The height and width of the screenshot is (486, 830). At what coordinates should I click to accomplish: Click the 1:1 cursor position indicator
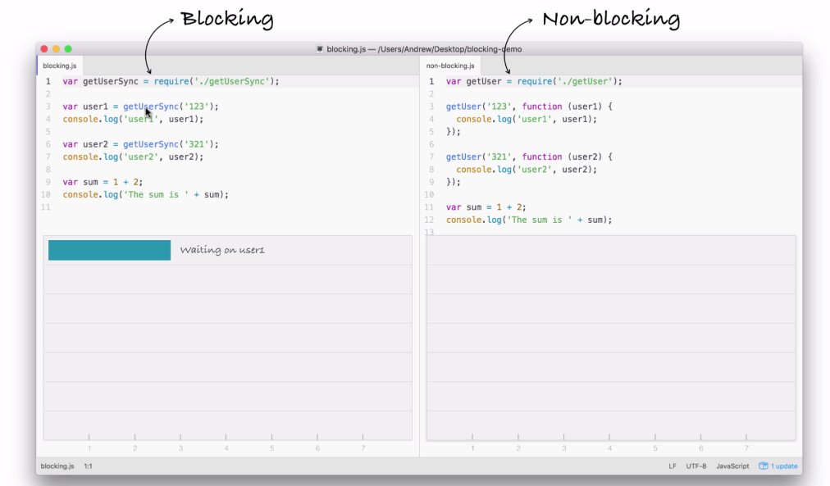coord(88,466)
